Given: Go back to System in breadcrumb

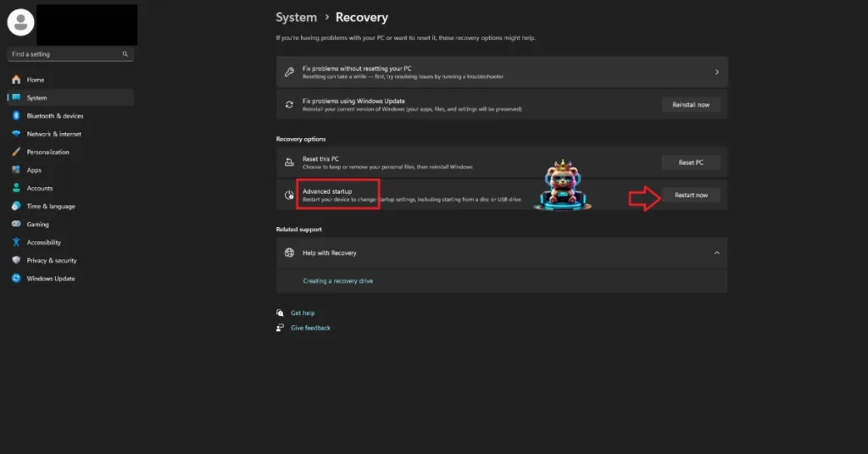Looking at the screenshot, I should click(296, 17).
